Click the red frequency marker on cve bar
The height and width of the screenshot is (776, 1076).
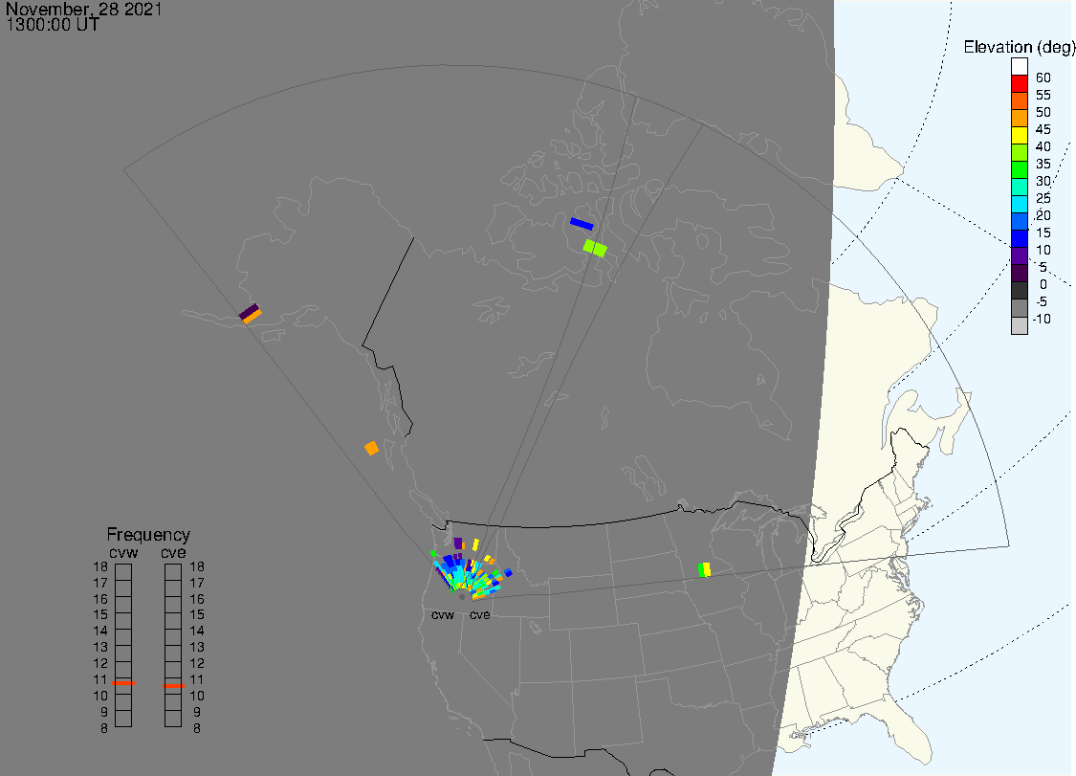174,685
